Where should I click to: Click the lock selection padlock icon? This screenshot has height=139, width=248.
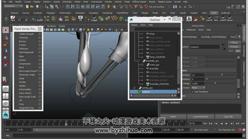(109, 7)
